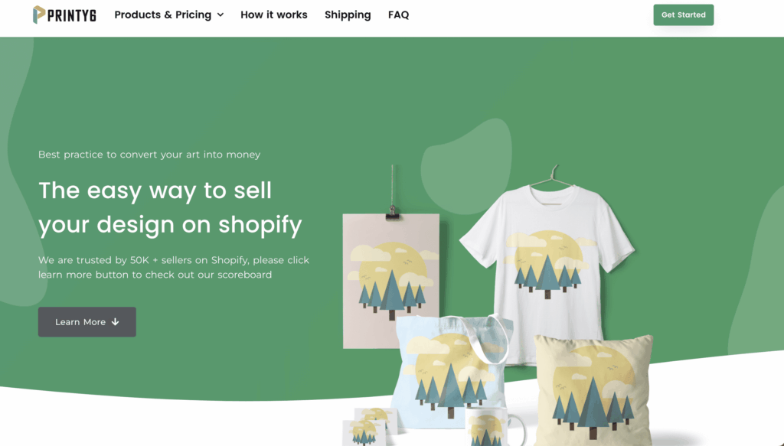Click the t-shirt hanger hook
Image resolution: width=784 pixels, height=446 pixels.
553,176
